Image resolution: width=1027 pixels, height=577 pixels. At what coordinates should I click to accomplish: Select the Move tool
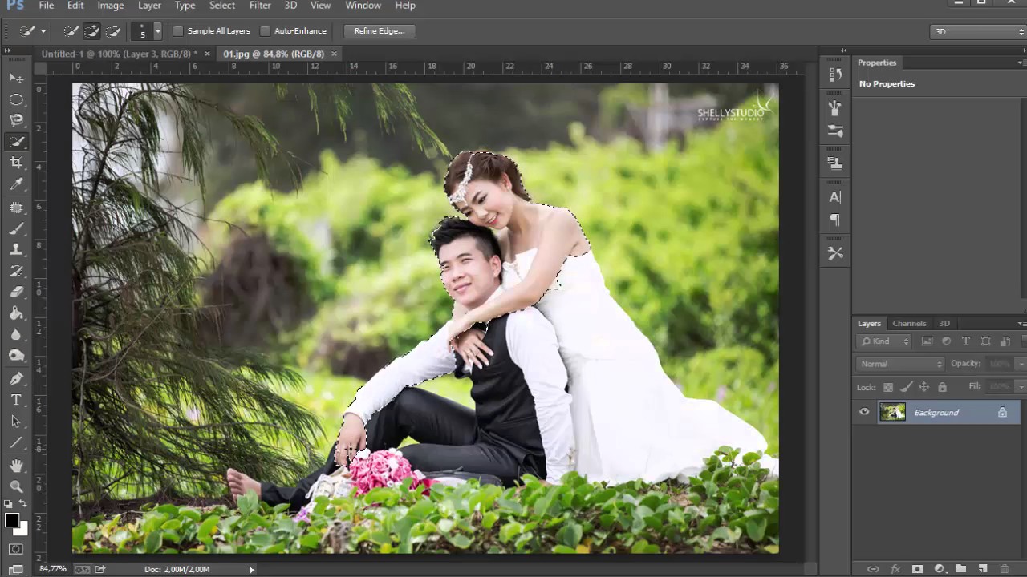16,78
